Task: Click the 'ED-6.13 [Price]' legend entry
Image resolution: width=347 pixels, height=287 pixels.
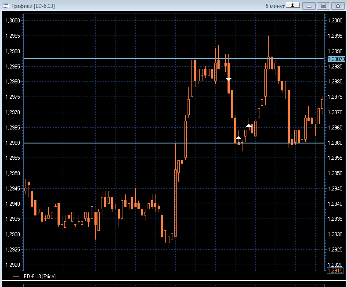Action: (x=40, y=276)
